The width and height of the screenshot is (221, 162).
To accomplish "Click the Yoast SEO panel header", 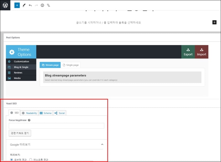I will (x=112, y=103).
